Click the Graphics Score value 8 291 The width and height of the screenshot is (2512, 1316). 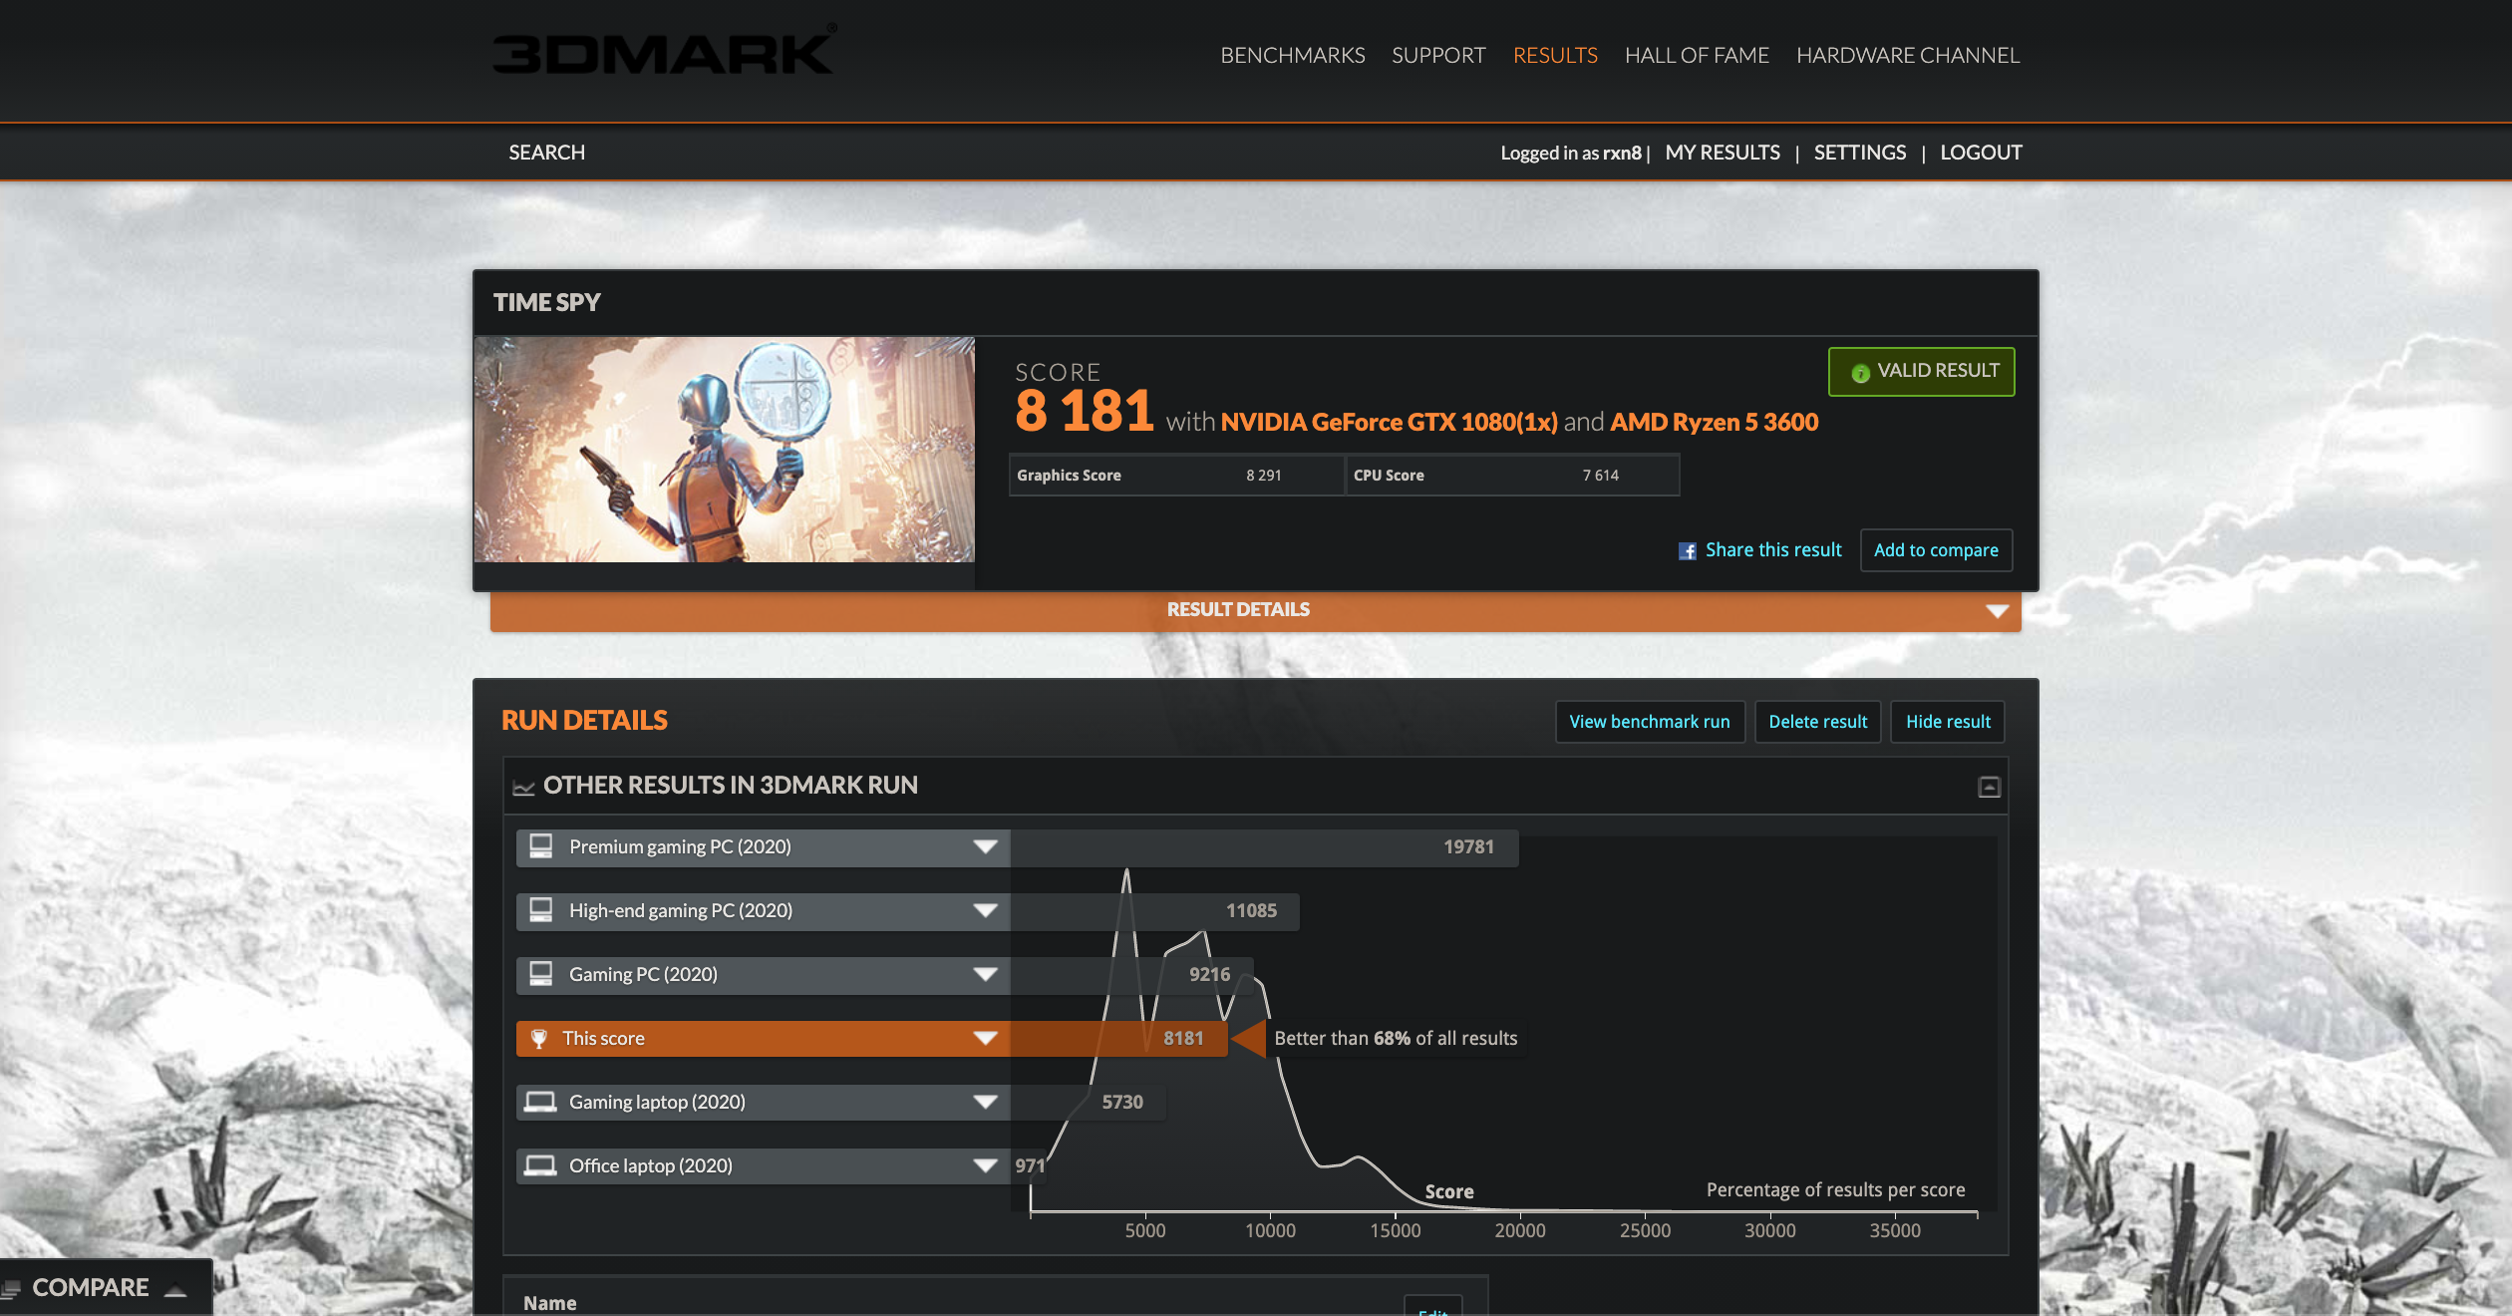(1263, 476)
